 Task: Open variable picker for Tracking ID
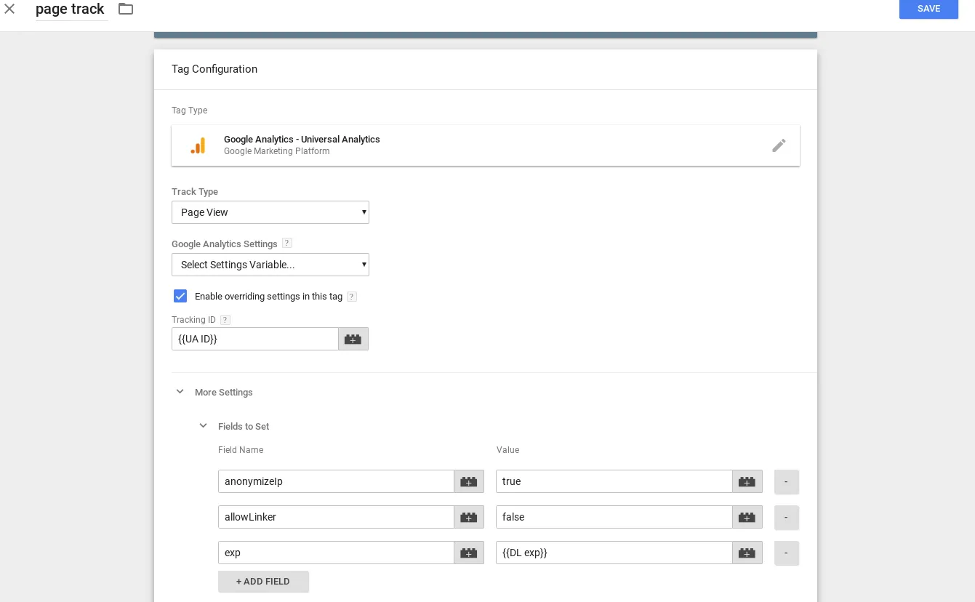(353, 339)
